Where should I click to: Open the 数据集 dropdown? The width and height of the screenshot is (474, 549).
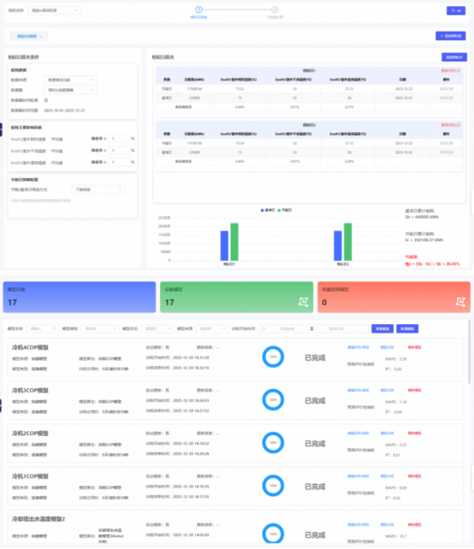click(x=70, y=90)
